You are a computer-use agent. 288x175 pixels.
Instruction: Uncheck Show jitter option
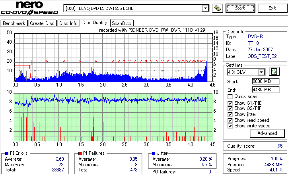pos(230,115)
